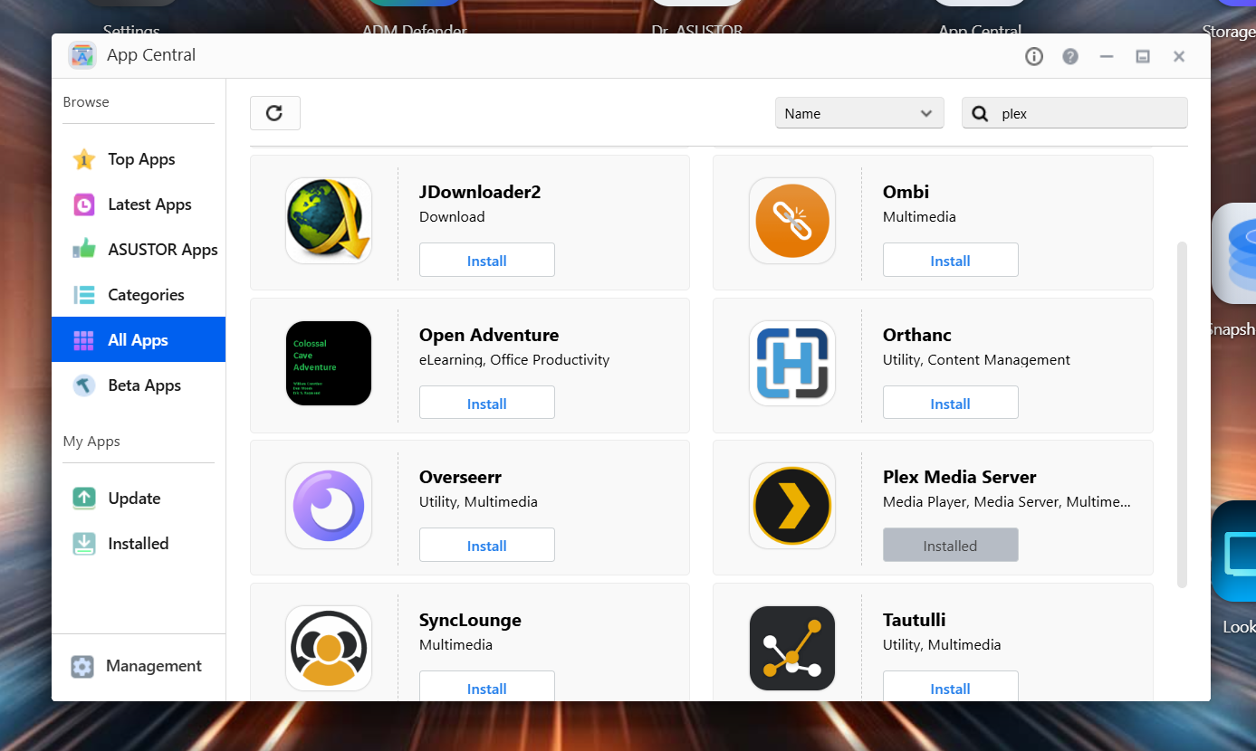The image size is (1256, 751).
Task: Click the Tautulli app icon
Action: (x=792, y=649)
